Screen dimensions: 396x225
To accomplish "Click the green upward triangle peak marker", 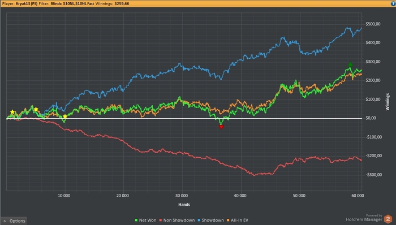I will [350, 64].
